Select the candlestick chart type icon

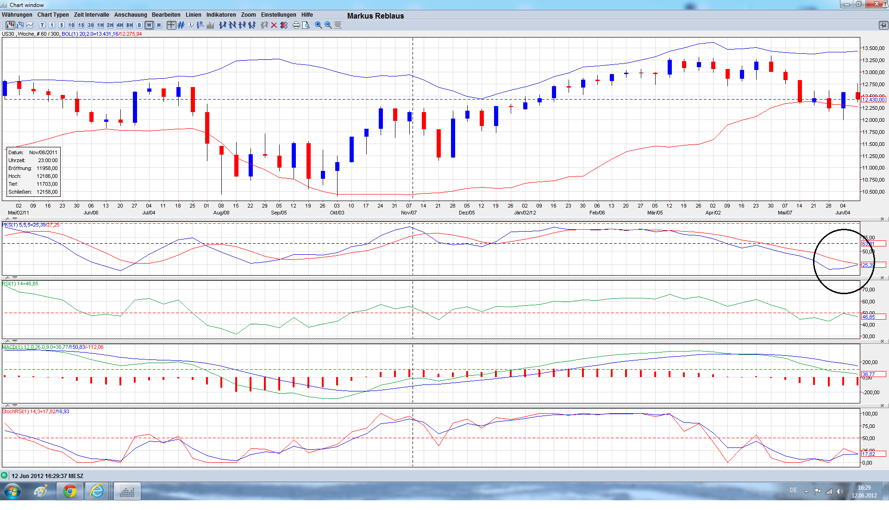[x=10, y=25]
